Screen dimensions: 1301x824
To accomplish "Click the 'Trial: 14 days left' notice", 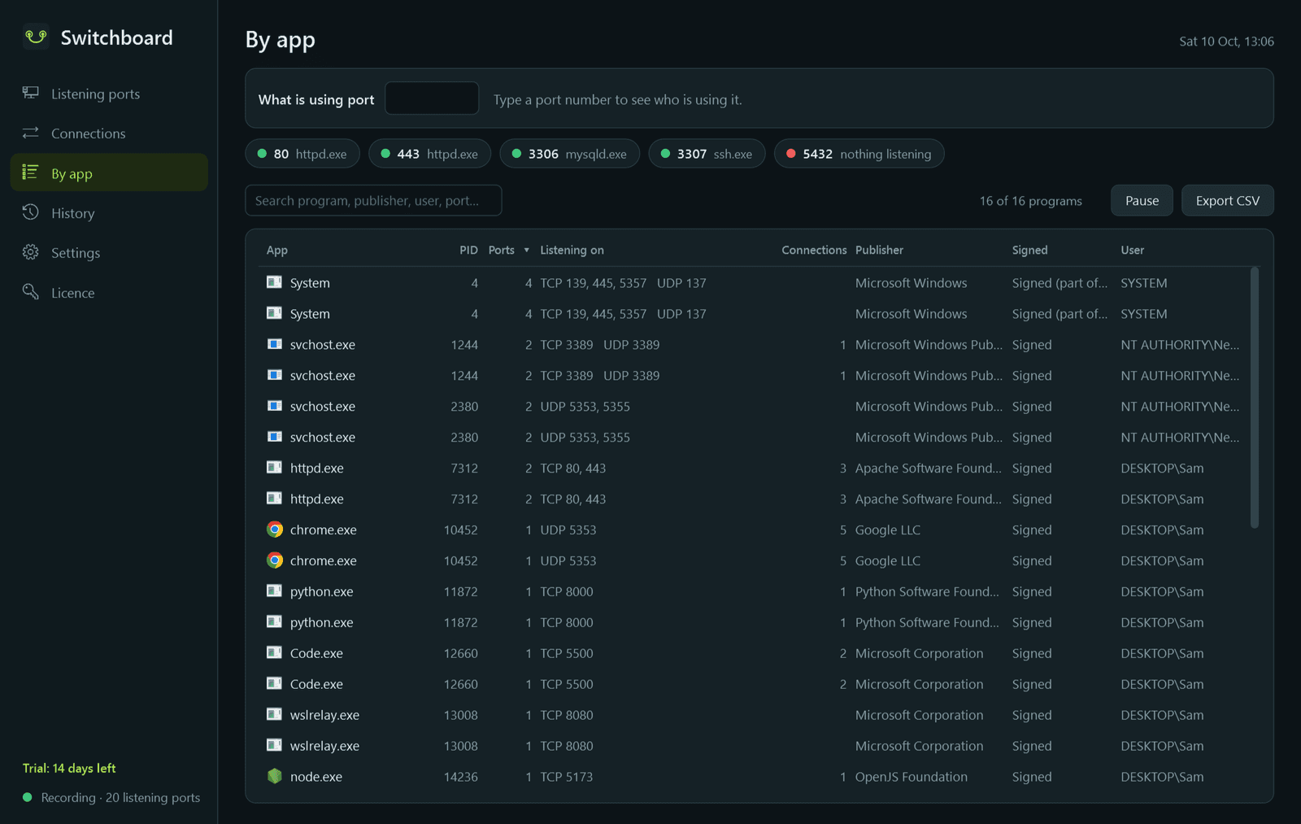I will 69,768.
